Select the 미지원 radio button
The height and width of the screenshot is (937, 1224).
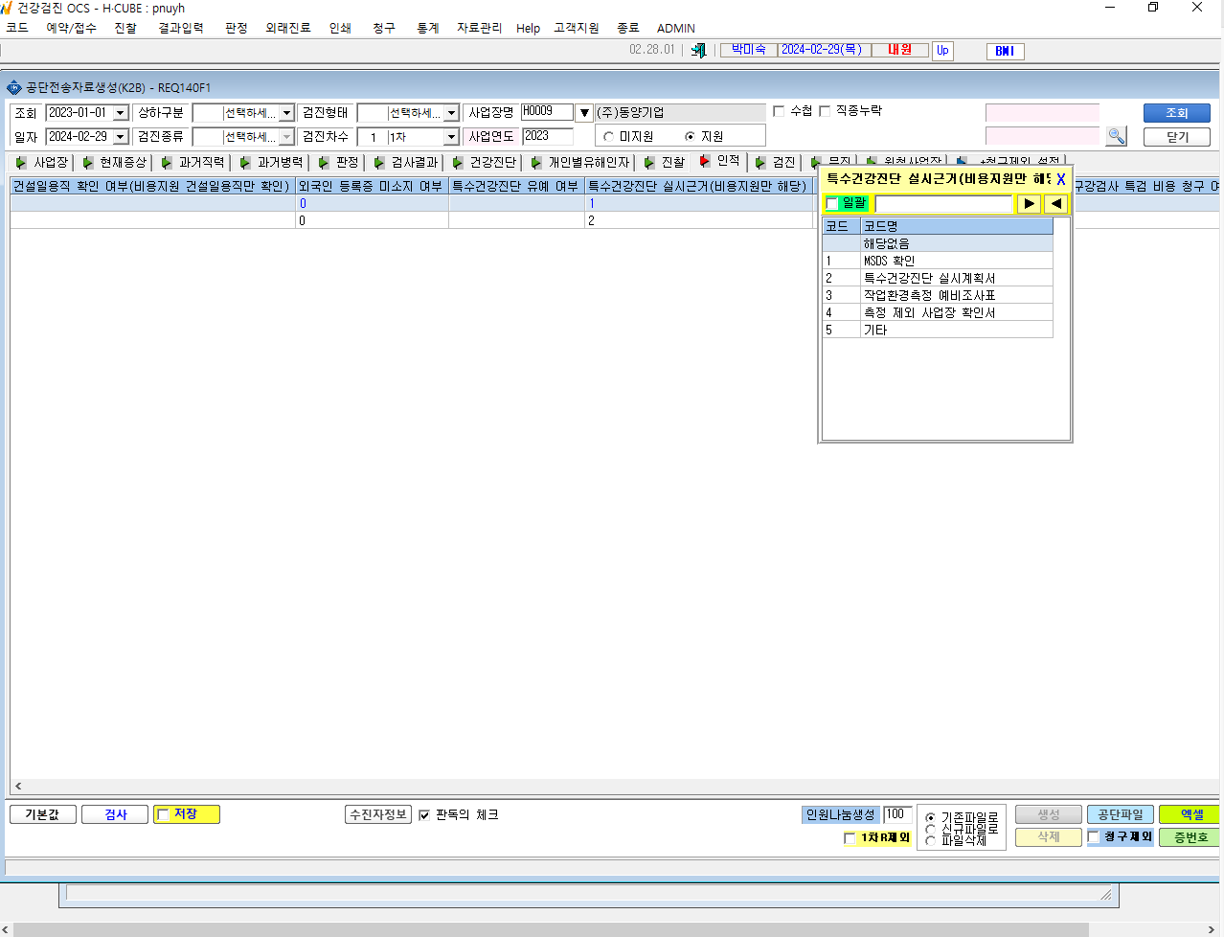tap(608, 137)
